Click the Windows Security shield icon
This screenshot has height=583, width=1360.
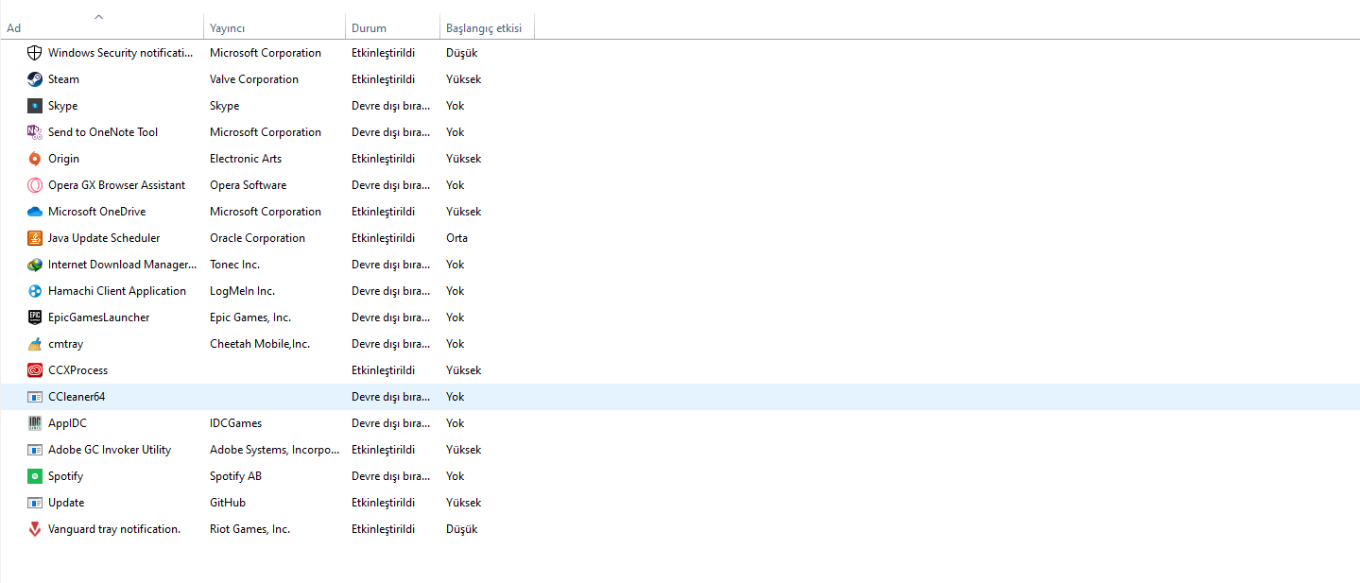tap(35, 53)
